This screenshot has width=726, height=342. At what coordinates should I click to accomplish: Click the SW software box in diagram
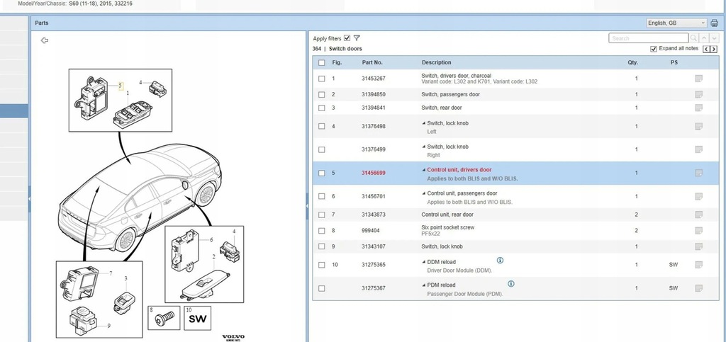[x=197, y=318]
